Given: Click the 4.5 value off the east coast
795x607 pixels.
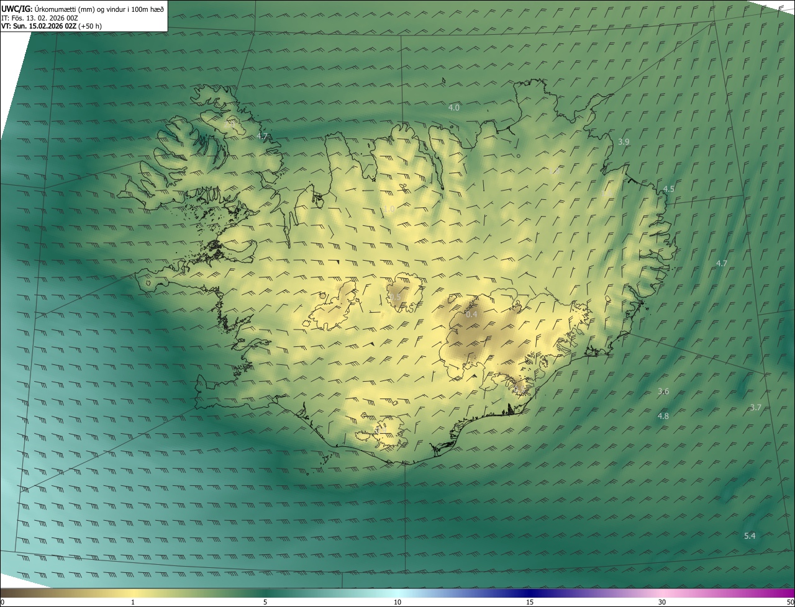Looking at the screenshot, I should click(669, 189).
